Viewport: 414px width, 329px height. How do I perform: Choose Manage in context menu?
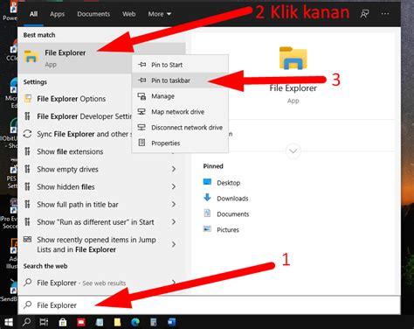click(x=180, y=96)
